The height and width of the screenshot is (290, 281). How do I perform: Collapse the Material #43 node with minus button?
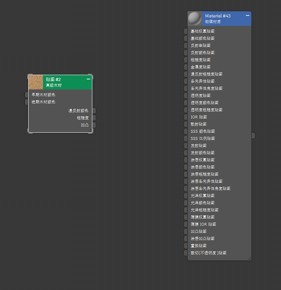coord(248,16)
